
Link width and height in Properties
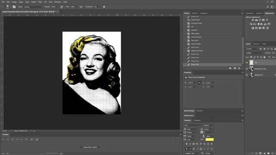pos(199,83)
